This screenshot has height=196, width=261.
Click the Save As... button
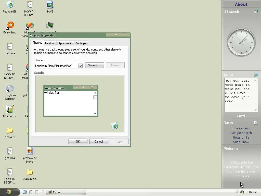coord(94,65)
